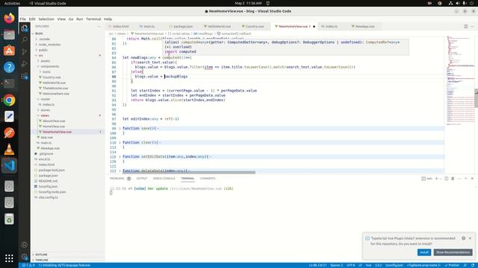This screenshot has height=268, width=478.
Task: Switch to the package.json editor tab
Action: [x=183, y=27]
